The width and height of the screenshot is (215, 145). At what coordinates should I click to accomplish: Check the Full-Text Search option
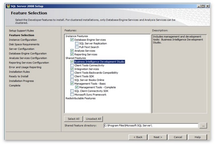(x=77, y=47)
